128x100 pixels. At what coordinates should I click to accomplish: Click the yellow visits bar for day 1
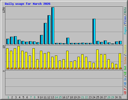7,59
